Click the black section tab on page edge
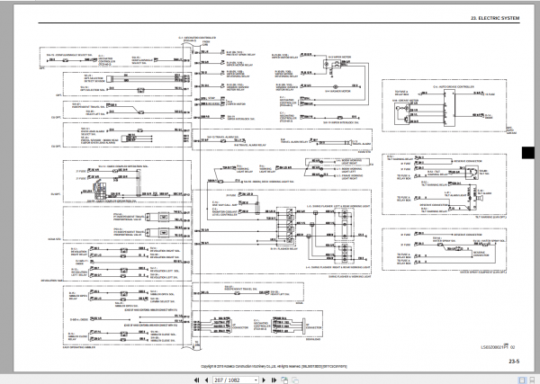 coord(528,153)
